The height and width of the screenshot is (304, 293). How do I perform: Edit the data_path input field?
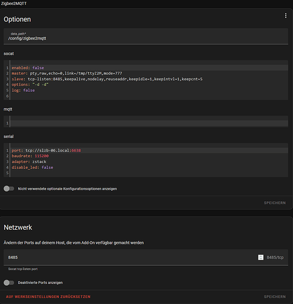click(x=146, y=36)
